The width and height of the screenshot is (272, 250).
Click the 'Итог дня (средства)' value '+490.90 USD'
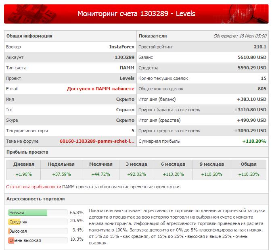click(x=252, y=120)
